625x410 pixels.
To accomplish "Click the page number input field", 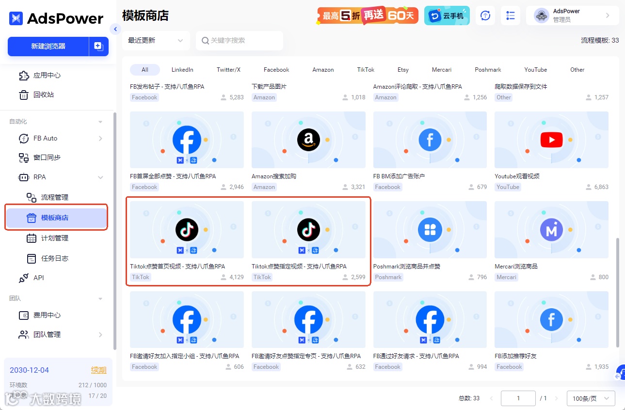I will click(x=518, y=398).
